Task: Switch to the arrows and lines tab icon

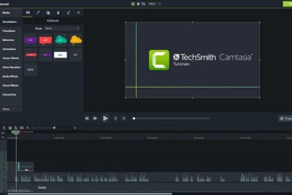Action: [38, 13]
